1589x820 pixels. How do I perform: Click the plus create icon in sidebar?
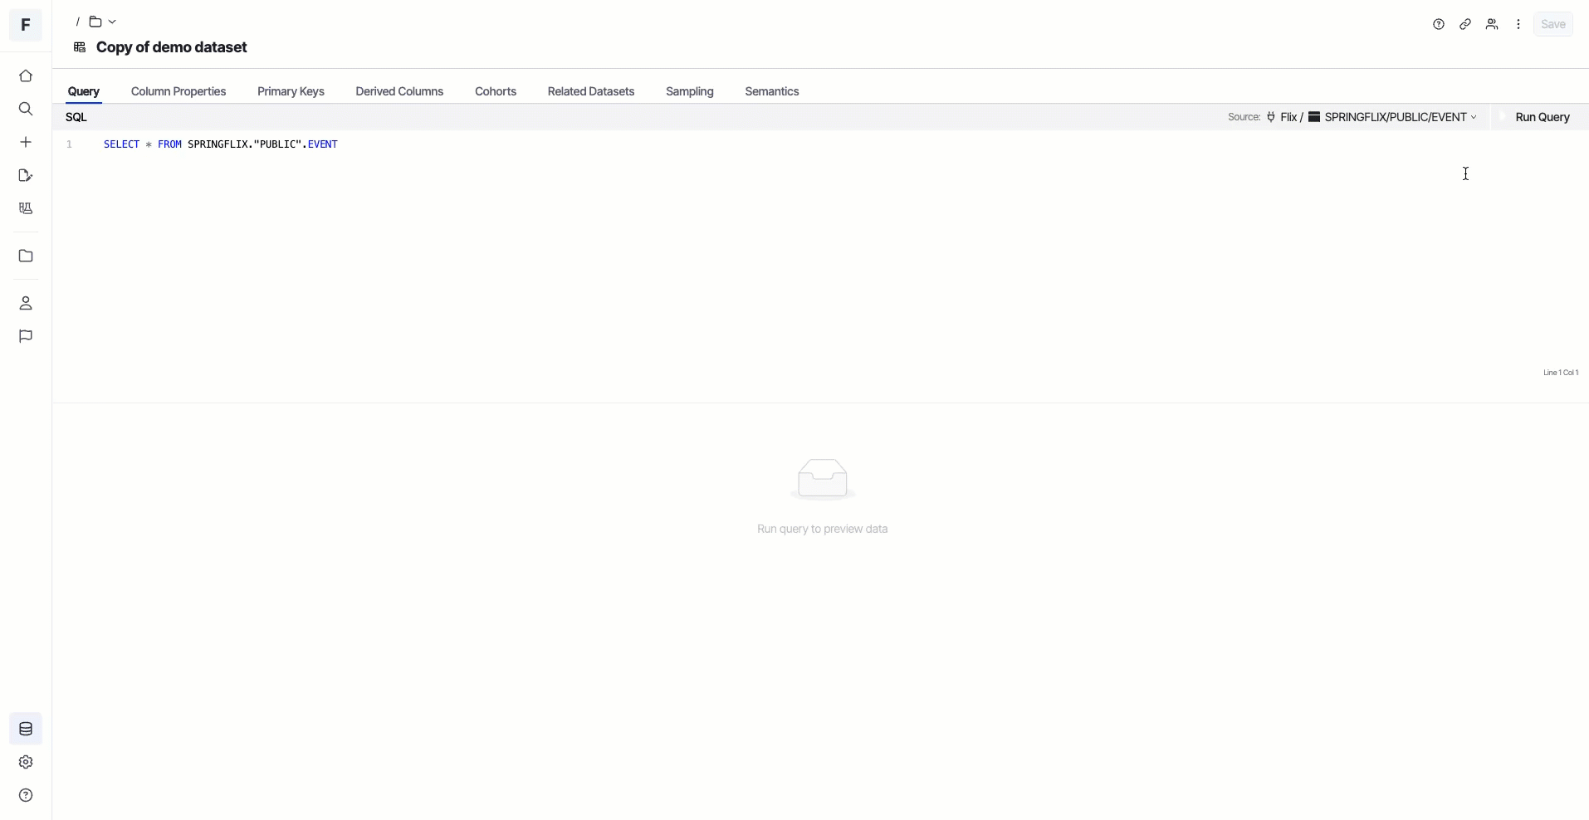pos(26,142)
